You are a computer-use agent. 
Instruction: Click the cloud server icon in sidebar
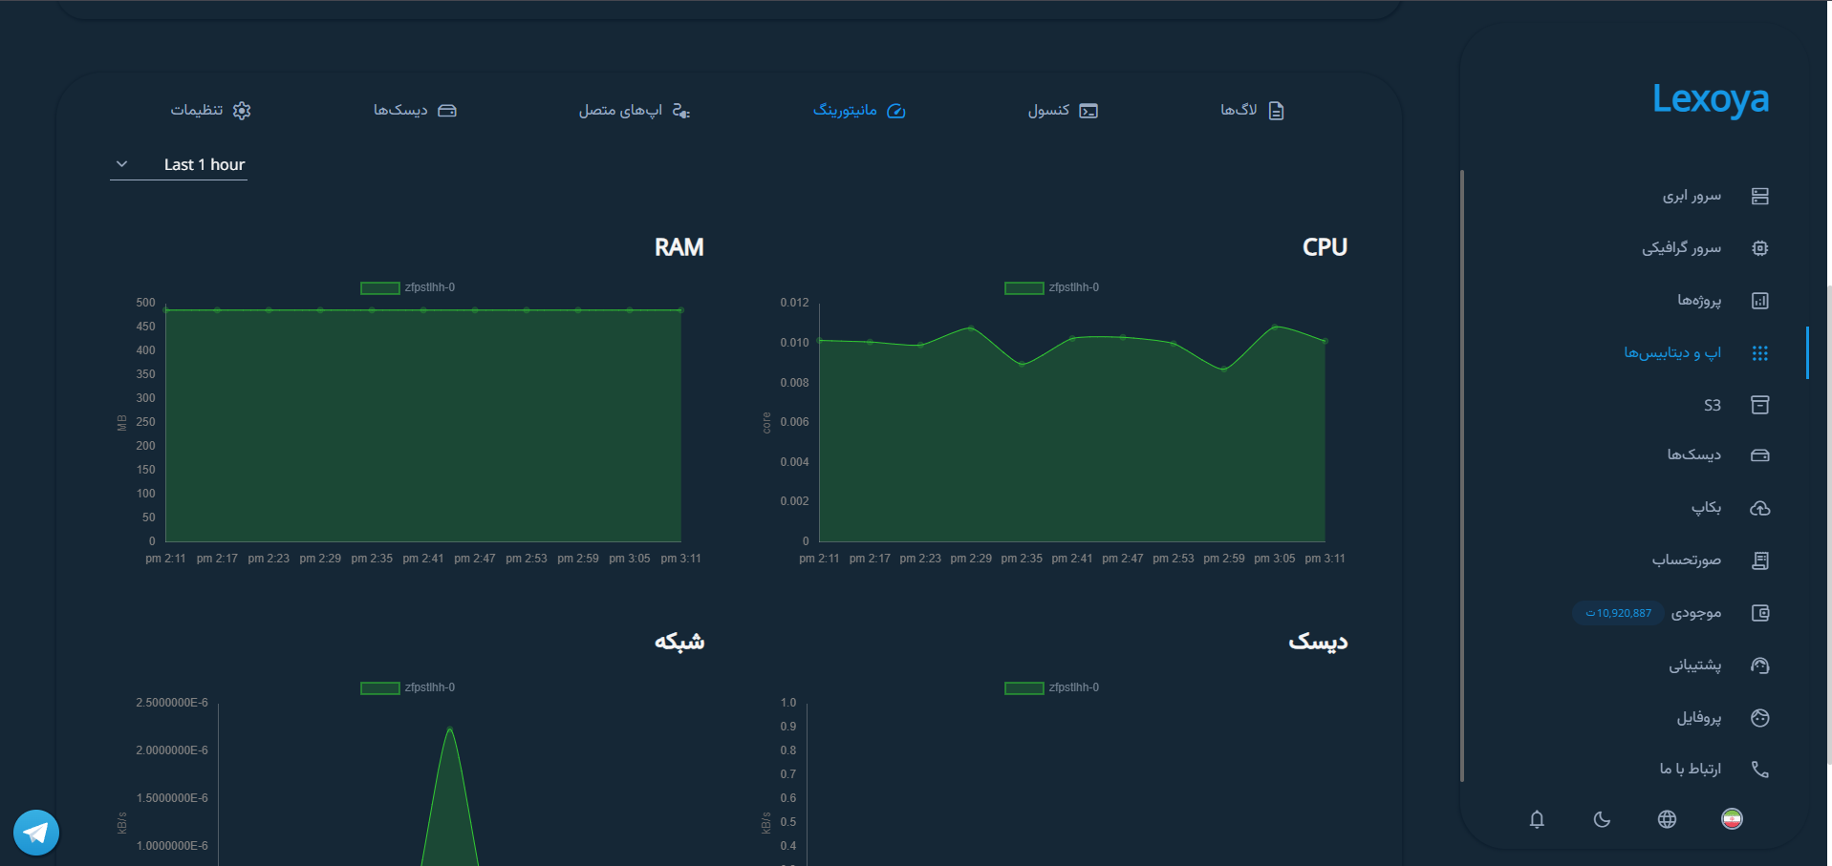tap(1759, 196)
